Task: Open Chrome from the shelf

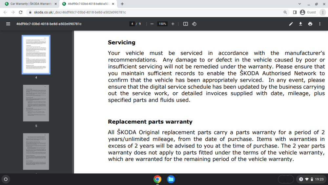Action: point(157,179)
